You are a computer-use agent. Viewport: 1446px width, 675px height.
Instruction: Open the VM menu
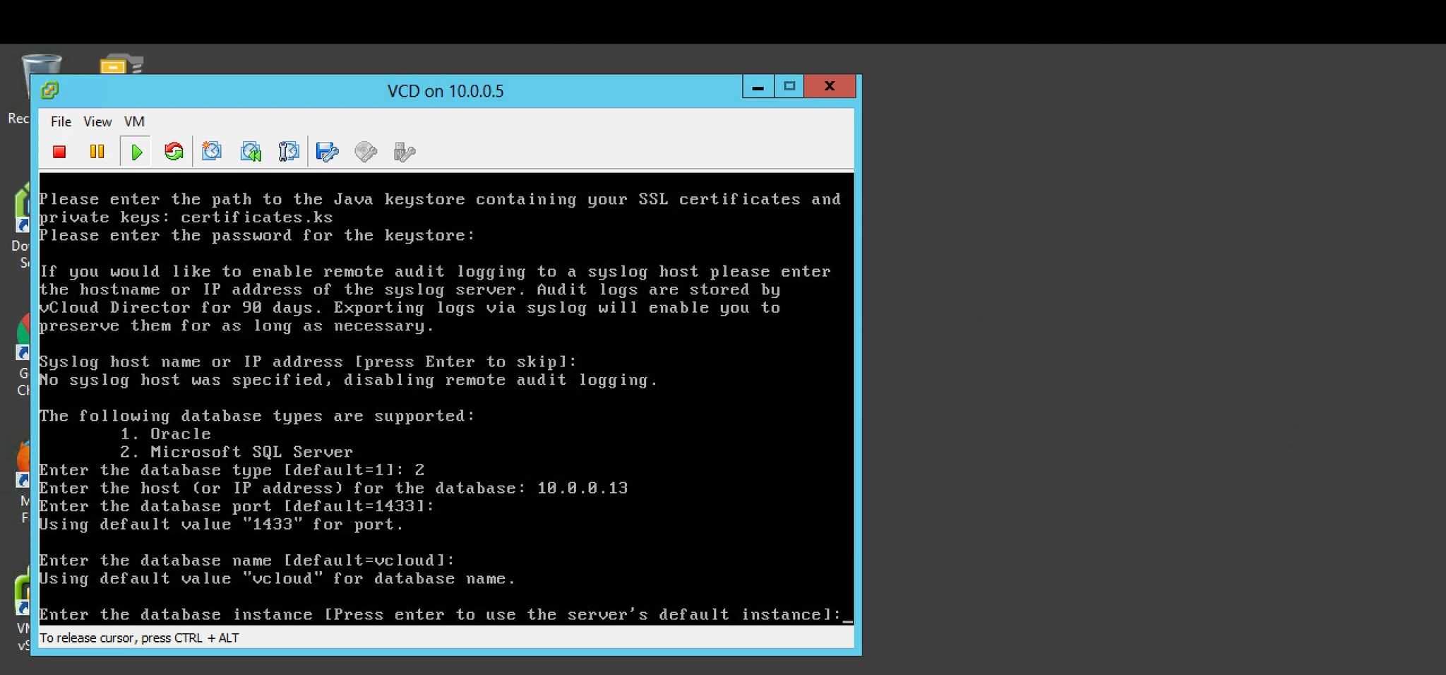tap(134, 121)
